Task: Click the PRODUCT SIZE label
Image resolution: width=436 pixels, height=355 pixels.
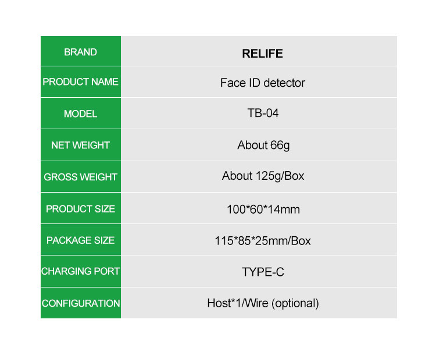Action: pos(80,209)
